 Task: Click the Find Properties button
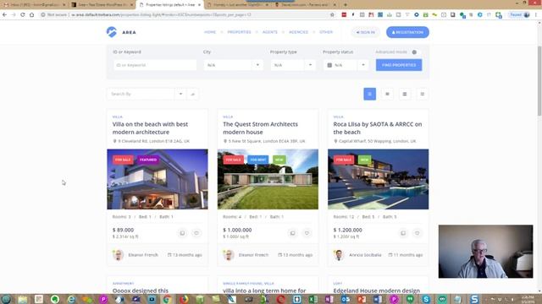pyautogui.click(x=399, y=65)
